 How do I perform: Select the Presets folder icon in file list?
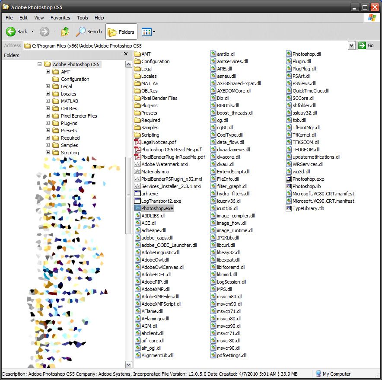pyautogui.click(x=137, y=113)
